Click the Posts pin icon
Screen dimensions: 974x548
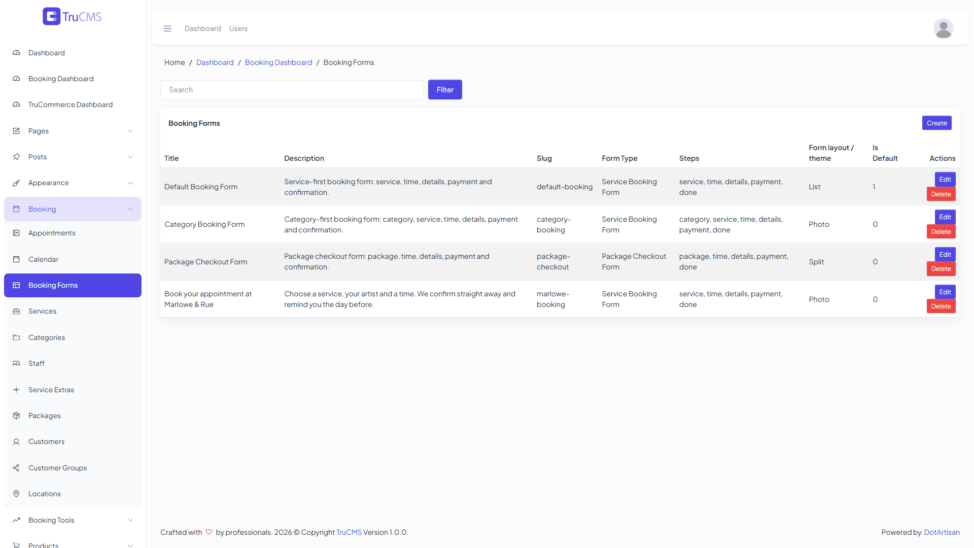tap(16, 157)
